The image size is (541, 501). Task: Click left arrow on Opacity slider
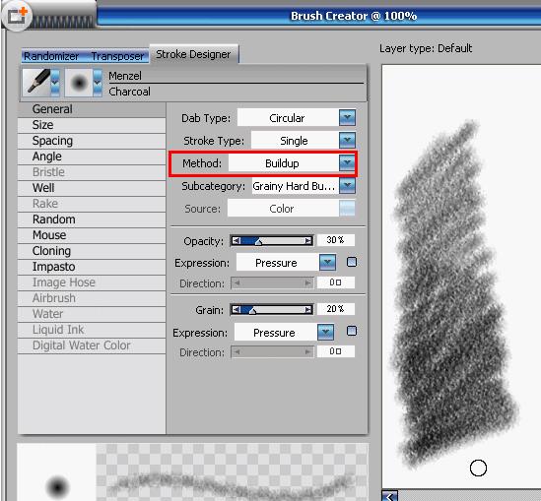pyautogui.click(x=236, y=240)
